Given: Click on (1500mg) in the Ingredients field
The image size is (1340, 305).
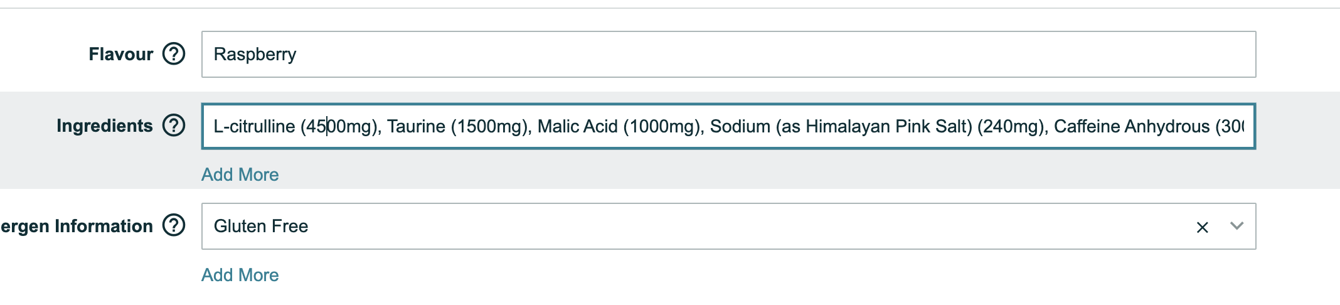Looking at the screenshot, I should (x=491, y=126).
